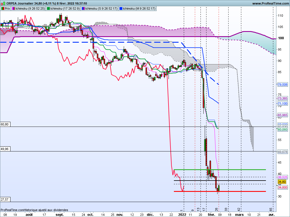Screen dimensions: 290x217
Task: Click the 45 price axis value
Action: pyautogui.click(x=280, y=162)
